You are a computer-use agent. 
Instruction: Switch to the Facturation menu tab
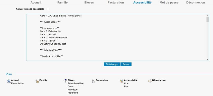tap(116, 2)
